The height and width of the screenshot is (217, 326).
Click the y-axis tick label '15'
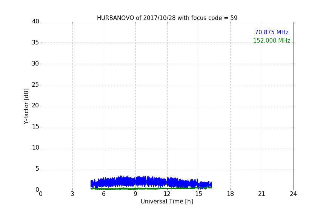pyautogui.click(x=35, y=127)
